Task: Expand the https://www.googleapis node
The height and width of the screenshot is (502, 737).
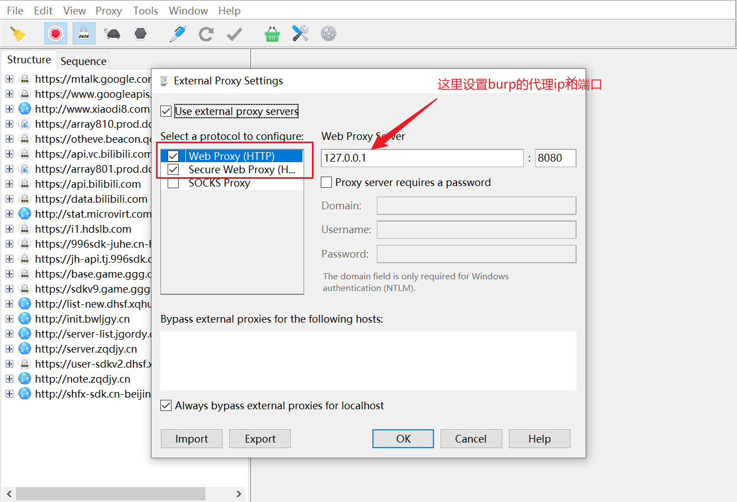Action: (9, 94)
